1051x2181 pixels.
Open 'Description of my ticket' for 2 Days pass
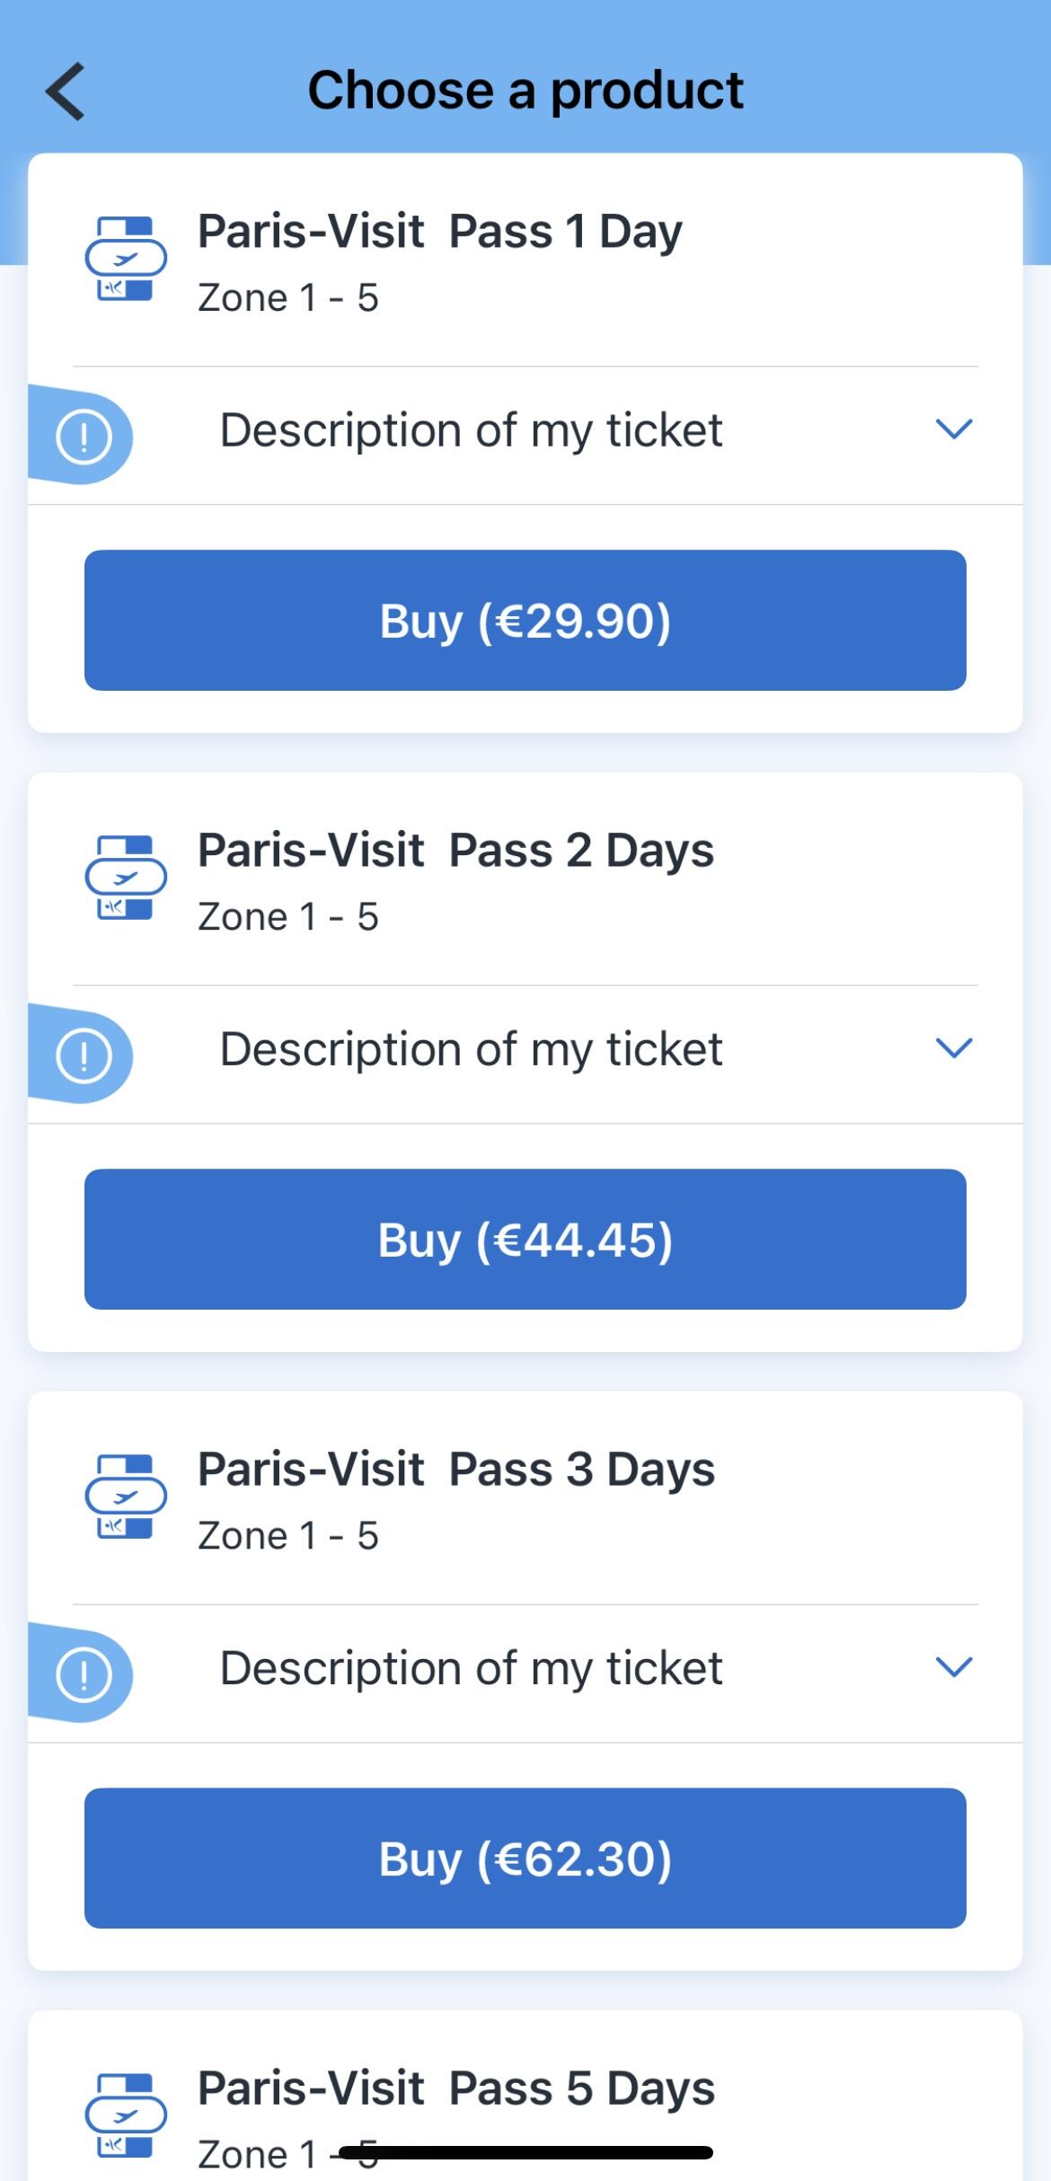pos(471,1049)
